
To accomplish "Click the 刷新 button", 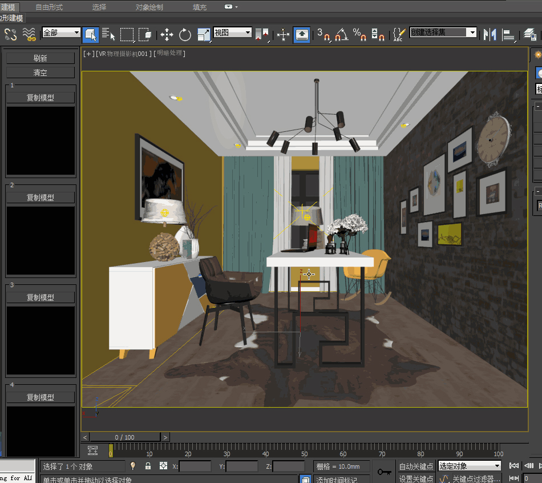I will tap(40, 58).
